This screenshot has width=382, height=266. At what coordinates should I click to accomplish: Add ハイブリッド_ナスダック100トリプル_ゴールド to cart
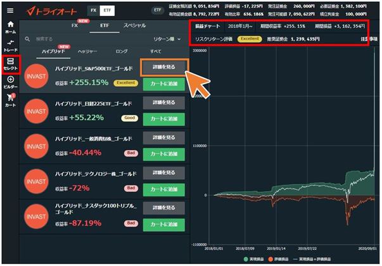click(163, 224)
